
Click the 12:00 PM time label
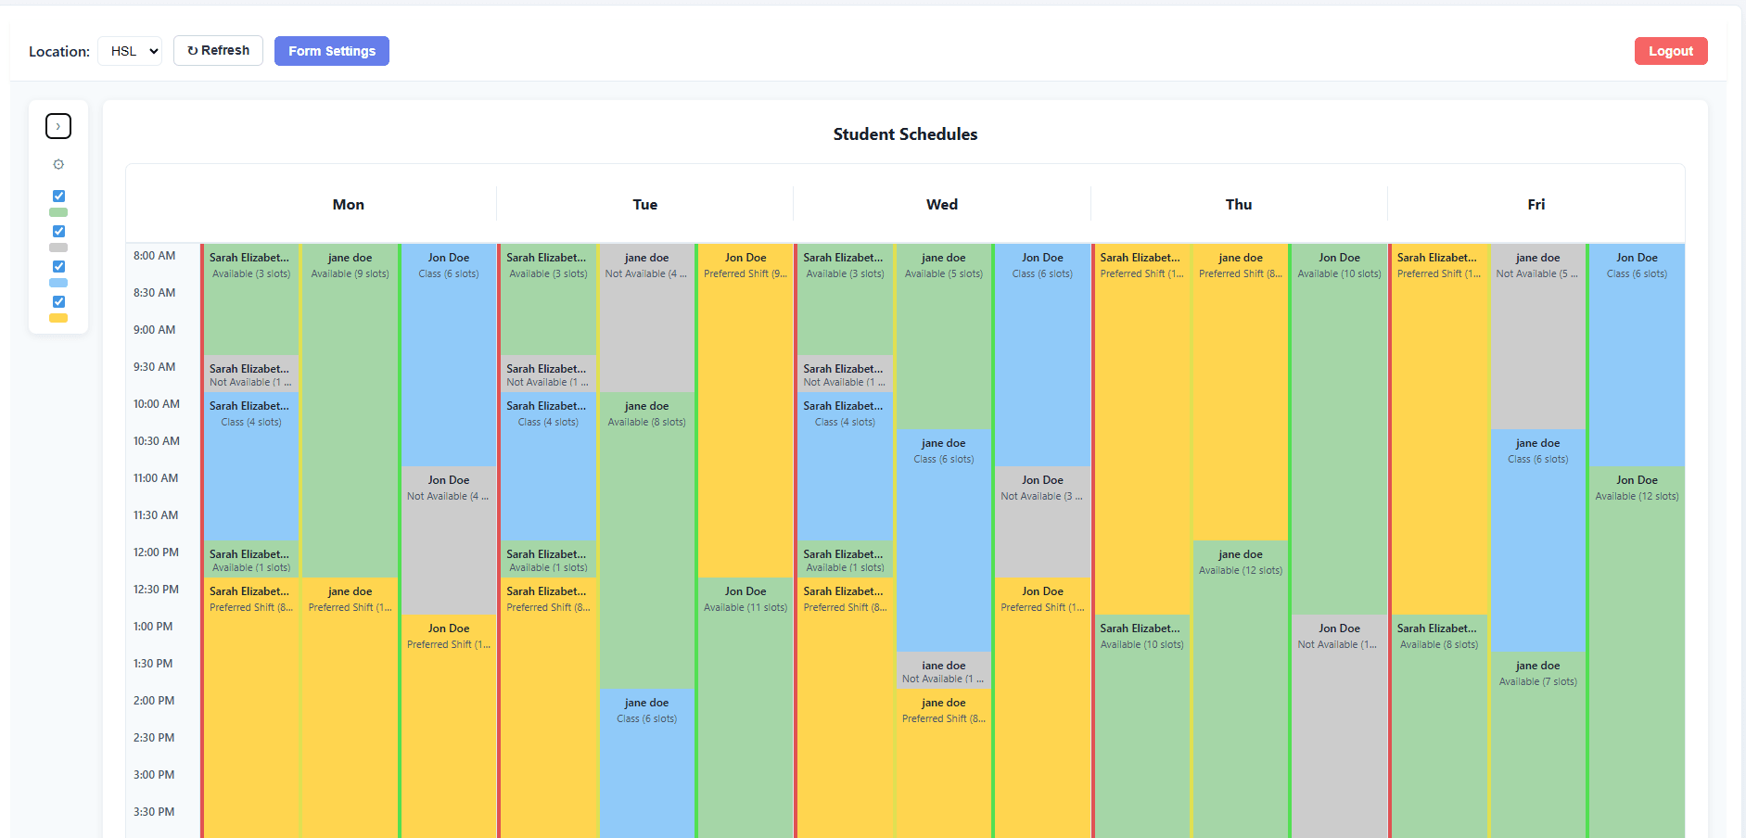pos(156,552)
